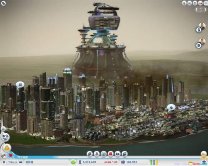The height and width of the screenshot is (166, 208).
Task: Open the main menu at top-left
Action: (3, 3)
